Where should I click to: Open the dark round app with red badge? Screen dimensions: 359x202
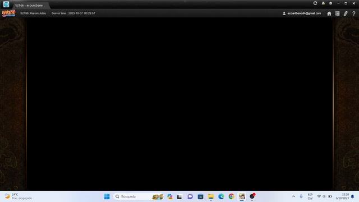(252, 196)
